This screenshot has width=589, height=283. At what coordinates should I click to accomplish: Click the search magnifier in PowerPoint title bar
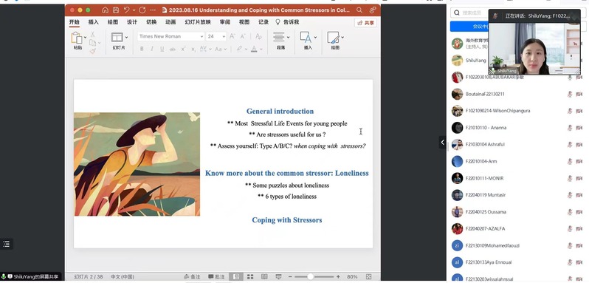click(x=359, y=10)
